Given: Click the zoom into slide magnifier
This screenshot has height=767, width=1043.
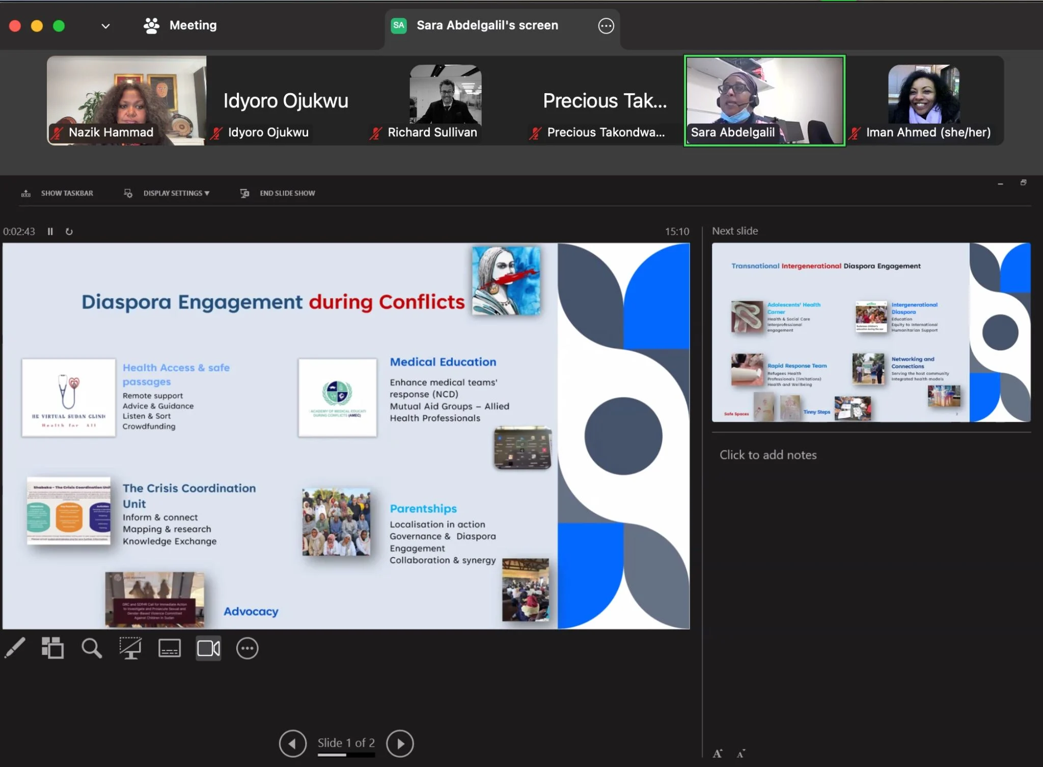Looking at the screenshot, I should [92, 648].
